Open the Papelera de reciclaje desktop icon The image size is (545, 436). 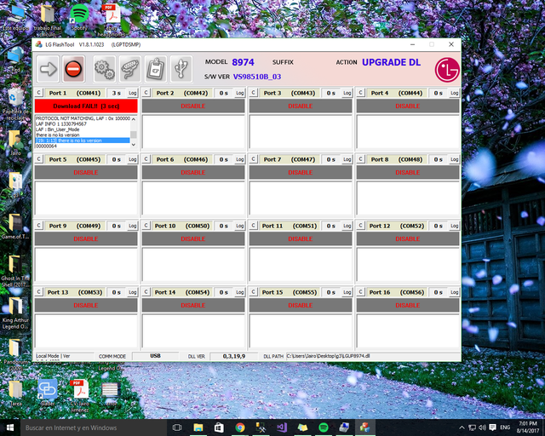click(15, 104)
